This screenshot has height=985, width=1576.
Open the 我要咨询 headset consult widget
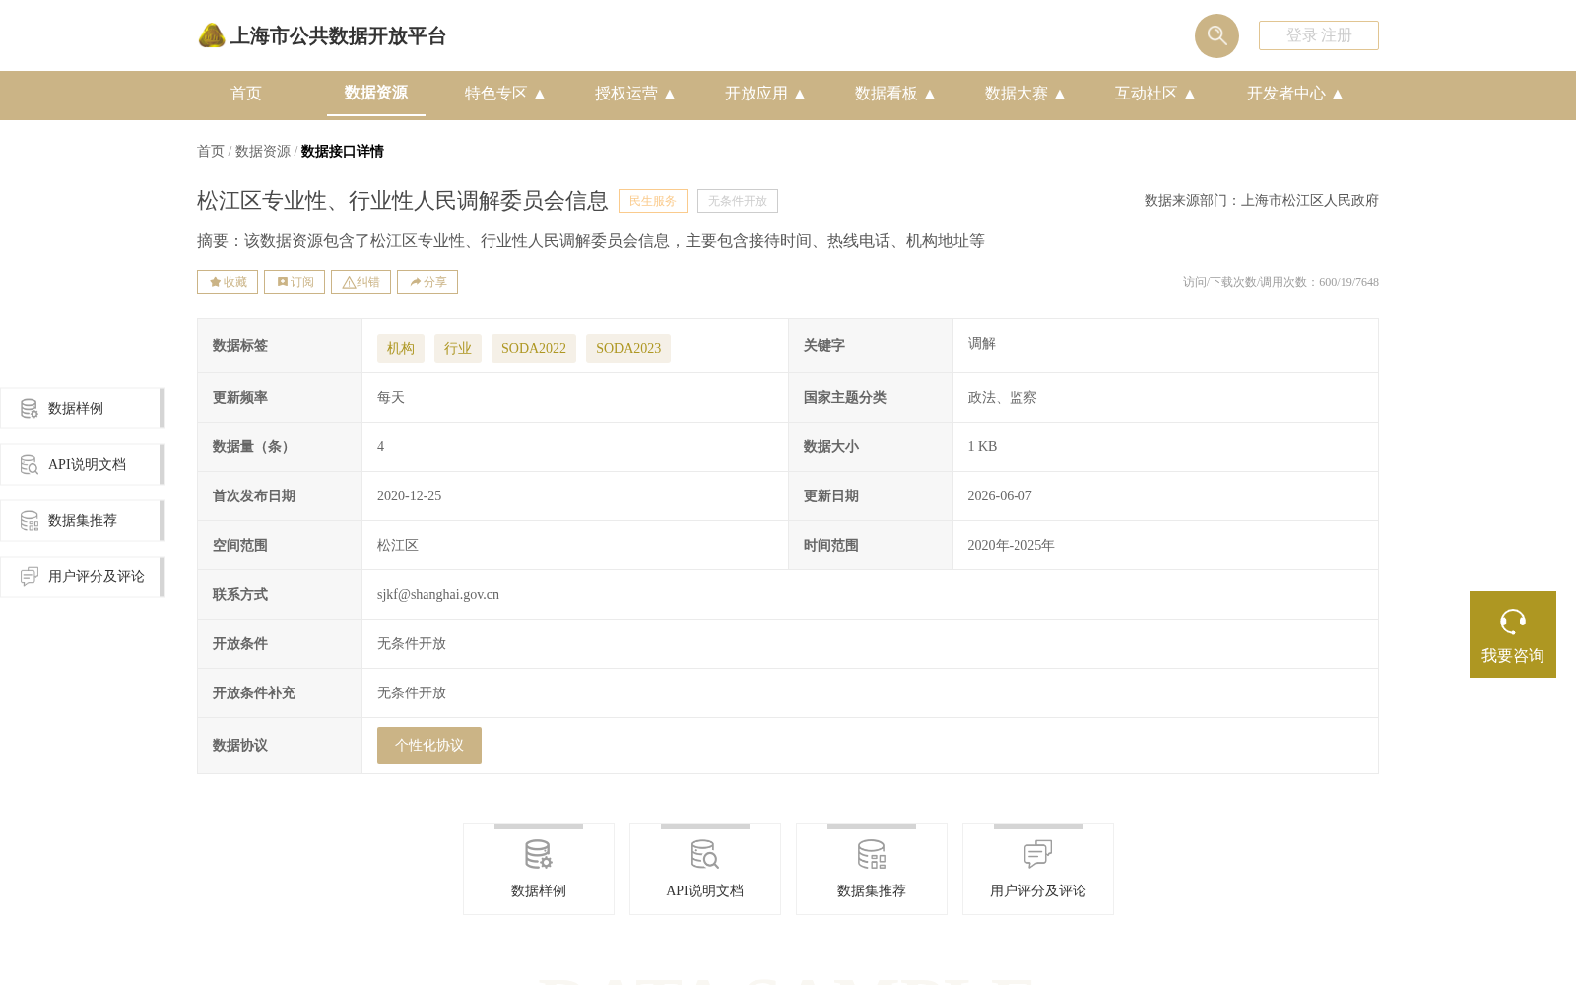click(x=1513, y=634)
